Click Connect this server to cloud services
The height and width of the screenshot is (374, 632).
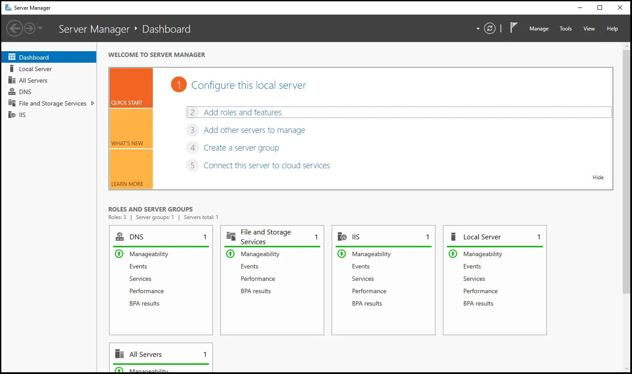(x=266, y=166)
